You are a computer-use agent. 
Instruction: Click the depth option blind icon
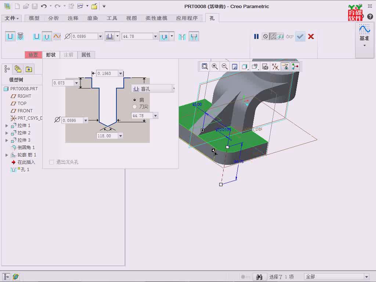[x=110, y=36]
